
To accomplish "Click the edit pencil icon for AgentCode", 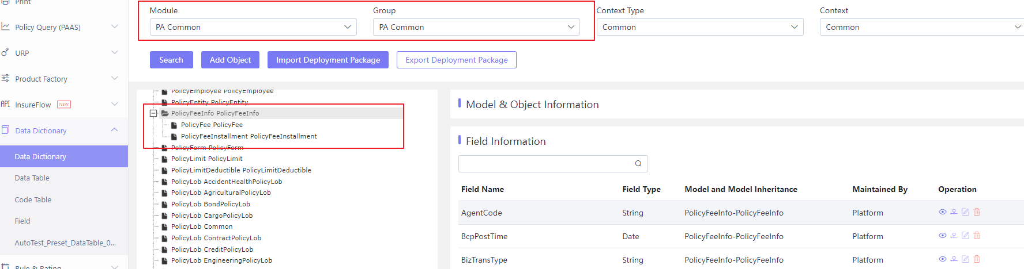I will (965, 212).
